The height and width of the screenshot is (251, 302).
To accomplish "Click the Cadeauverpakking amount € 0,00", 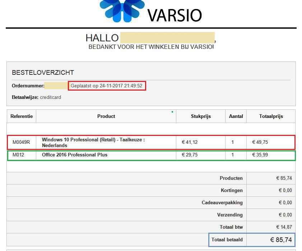I will click(285, 202).
